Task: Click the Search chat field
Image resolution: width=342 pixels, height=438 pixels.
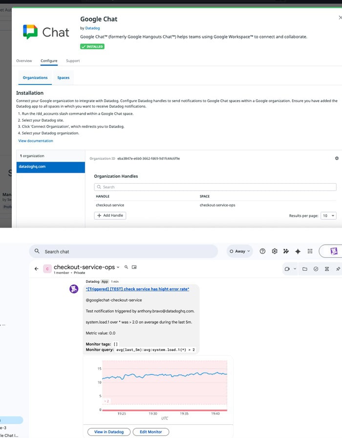Action: click(x=124, y=251)
